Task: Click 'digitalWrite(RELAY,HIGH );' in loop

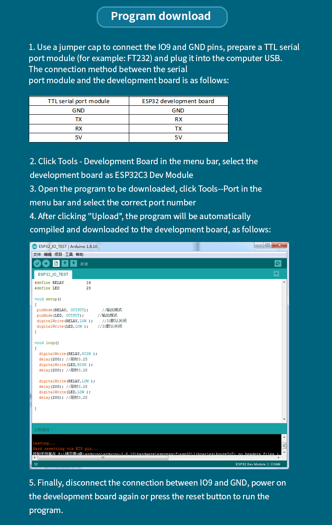Action: pyautogui.click(x=68, y=354)
